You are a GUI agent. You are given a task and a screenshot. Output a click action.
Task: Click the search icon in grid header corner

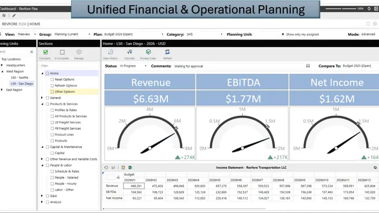(118, 177)
